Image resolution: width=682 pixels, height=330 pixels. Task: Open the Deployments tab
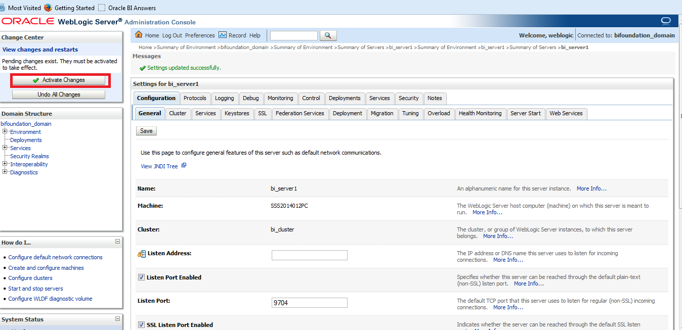[345, 98]
